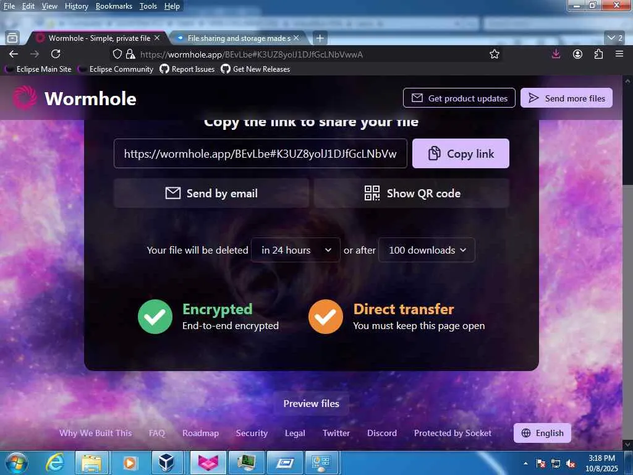Open the Legal footer link
This screenshot has width=633, height=475.
pos(295,433)
